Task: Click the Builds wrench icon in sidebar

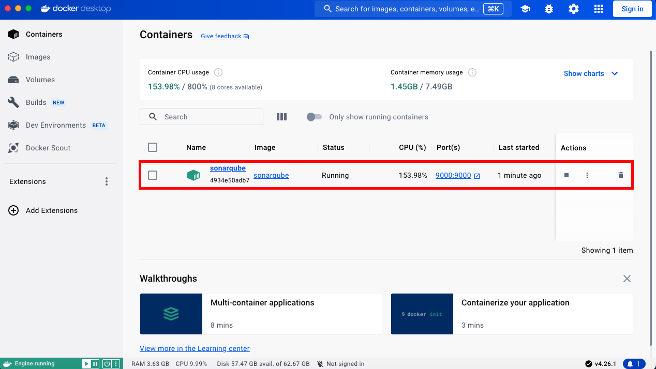Action: pyautogui.click(x=13, y=102)
